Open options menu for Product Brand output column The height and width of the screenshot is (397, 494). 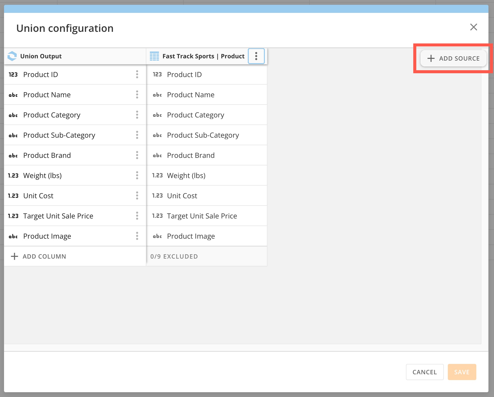pyautogui.click(x=137, y=155)
